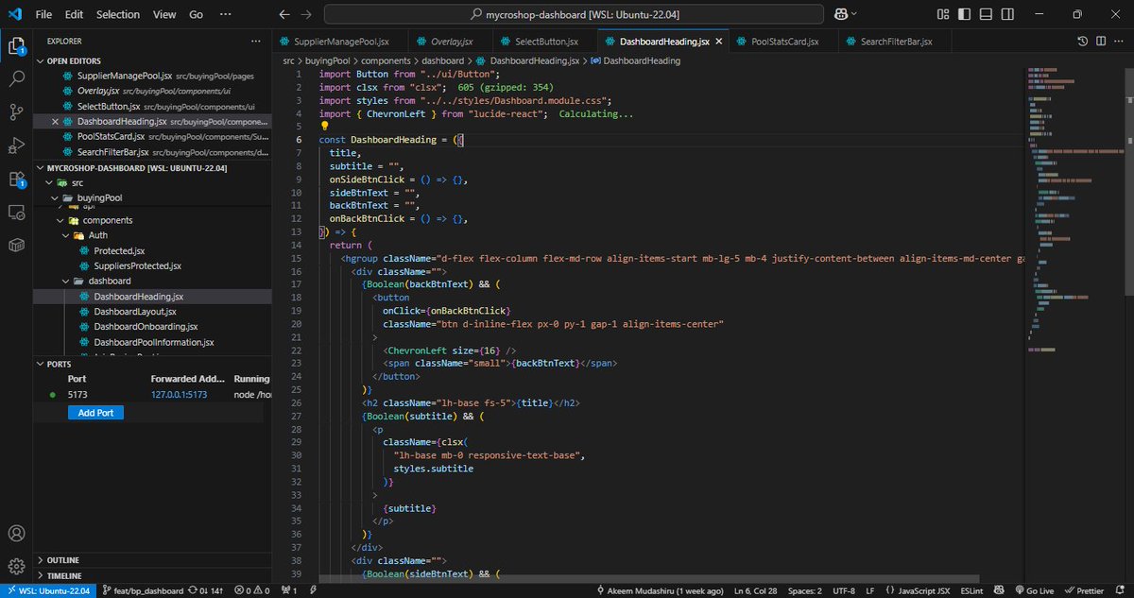Click the lightbulb code action icon
1134x598 pixels.
323,126
